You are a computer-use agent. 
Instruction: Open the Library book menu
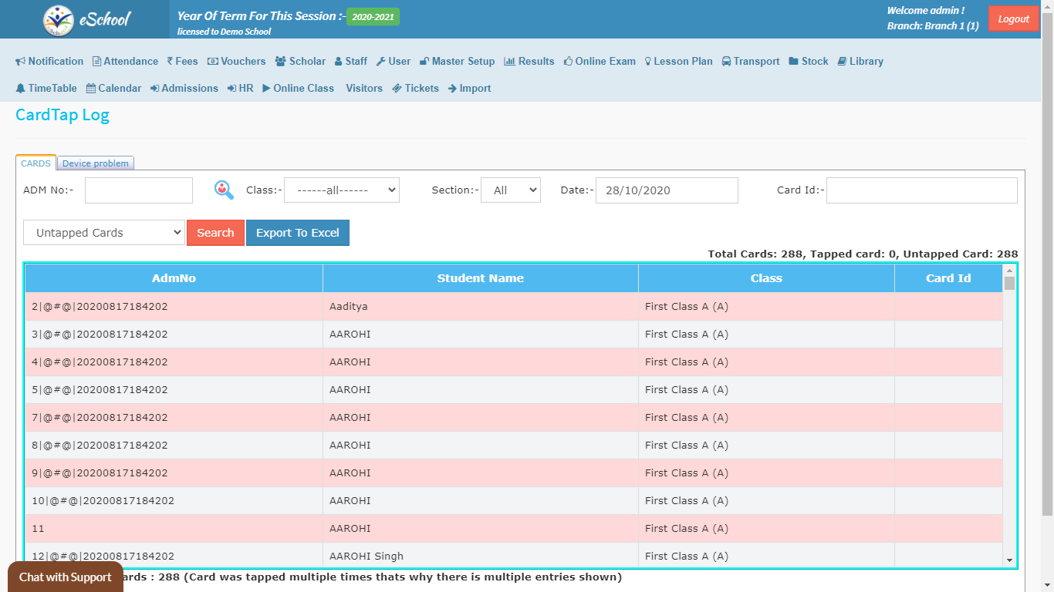(860, 62)
